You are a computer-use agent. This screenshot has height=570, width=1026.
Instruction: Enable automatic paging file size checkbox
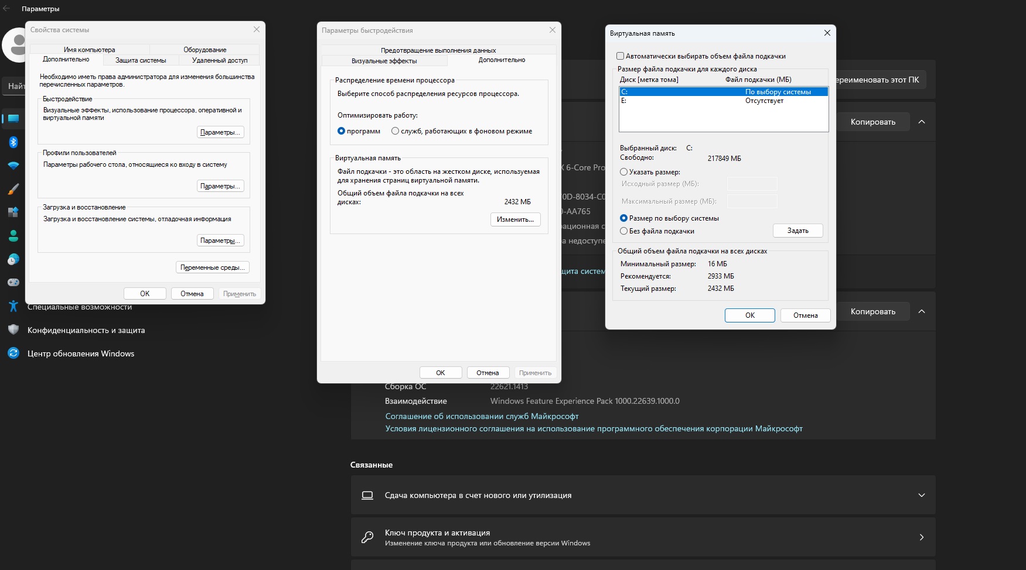coord(620,56)
